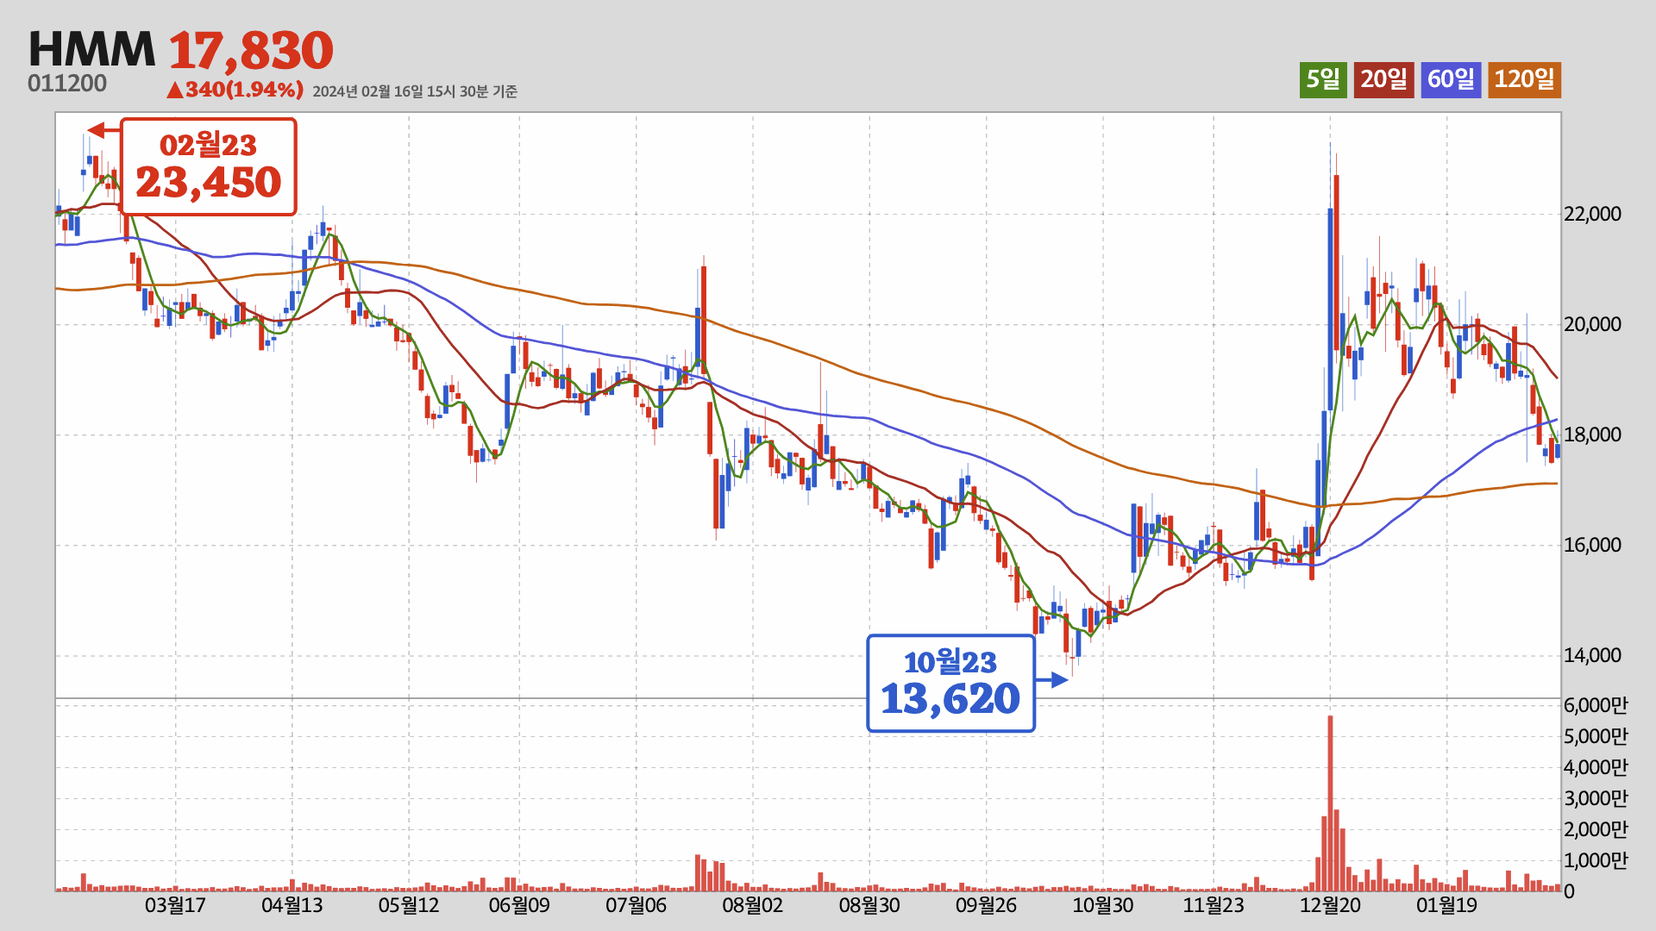Click the 08월02 date axis label
Viewport: 1656px width, 931px height.
pos(753,905)
